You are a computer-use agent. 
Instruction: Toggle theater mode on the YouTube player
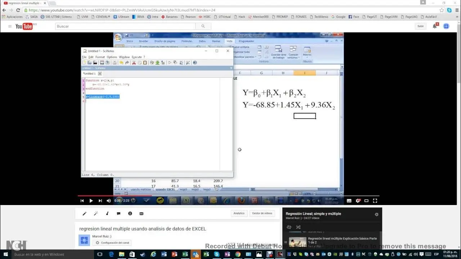[366, 200]
